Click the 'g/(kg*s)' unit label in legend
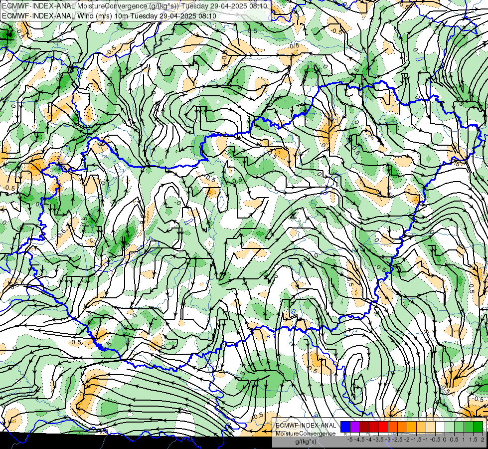 point(306,442)
